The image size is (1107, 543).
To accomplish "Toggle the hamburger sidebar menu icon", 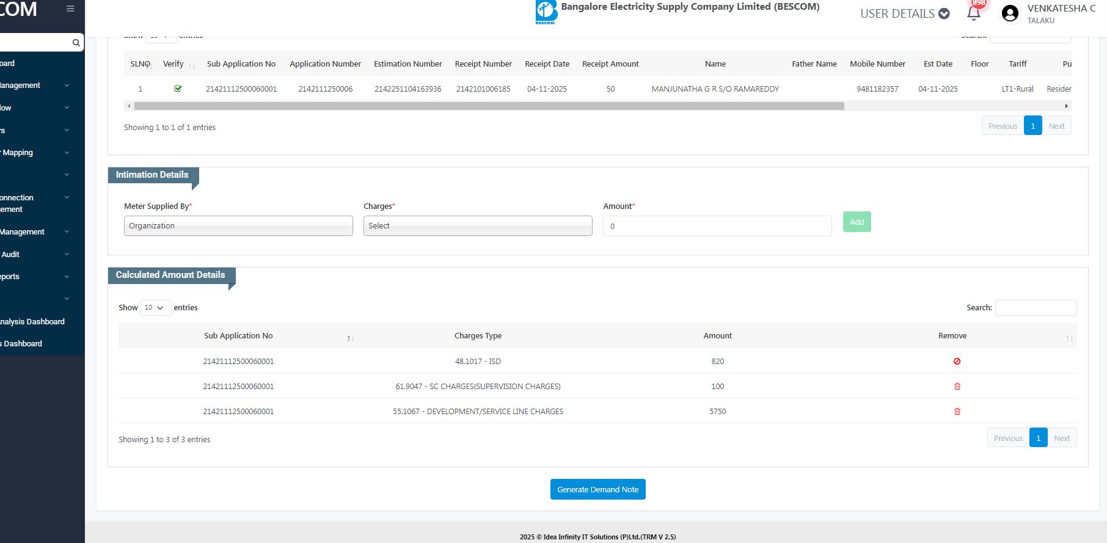I will 70,9.
